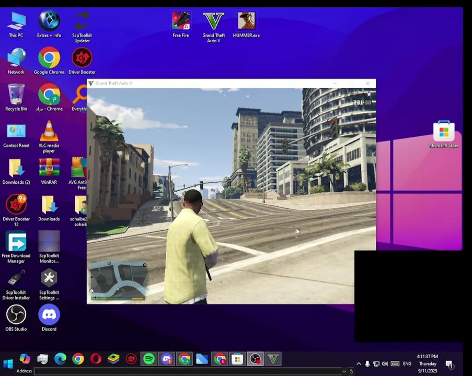Click the minimap in the GTA V window

pos(118,281)
